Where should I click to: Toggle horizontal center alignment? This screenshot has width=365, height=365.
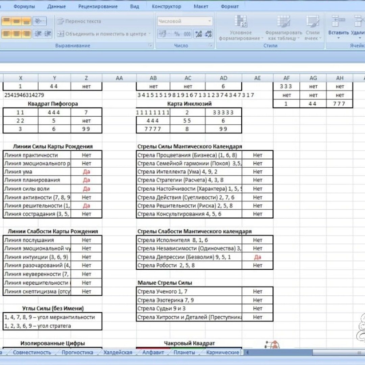(x=16, y=34)
